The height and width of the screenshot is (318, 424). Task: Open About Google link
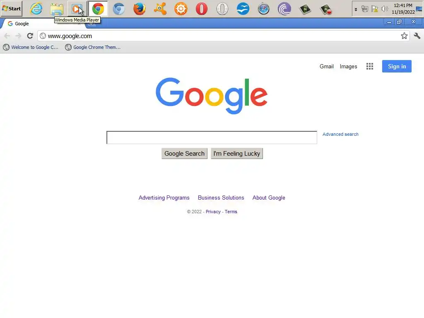pos(268,198)
